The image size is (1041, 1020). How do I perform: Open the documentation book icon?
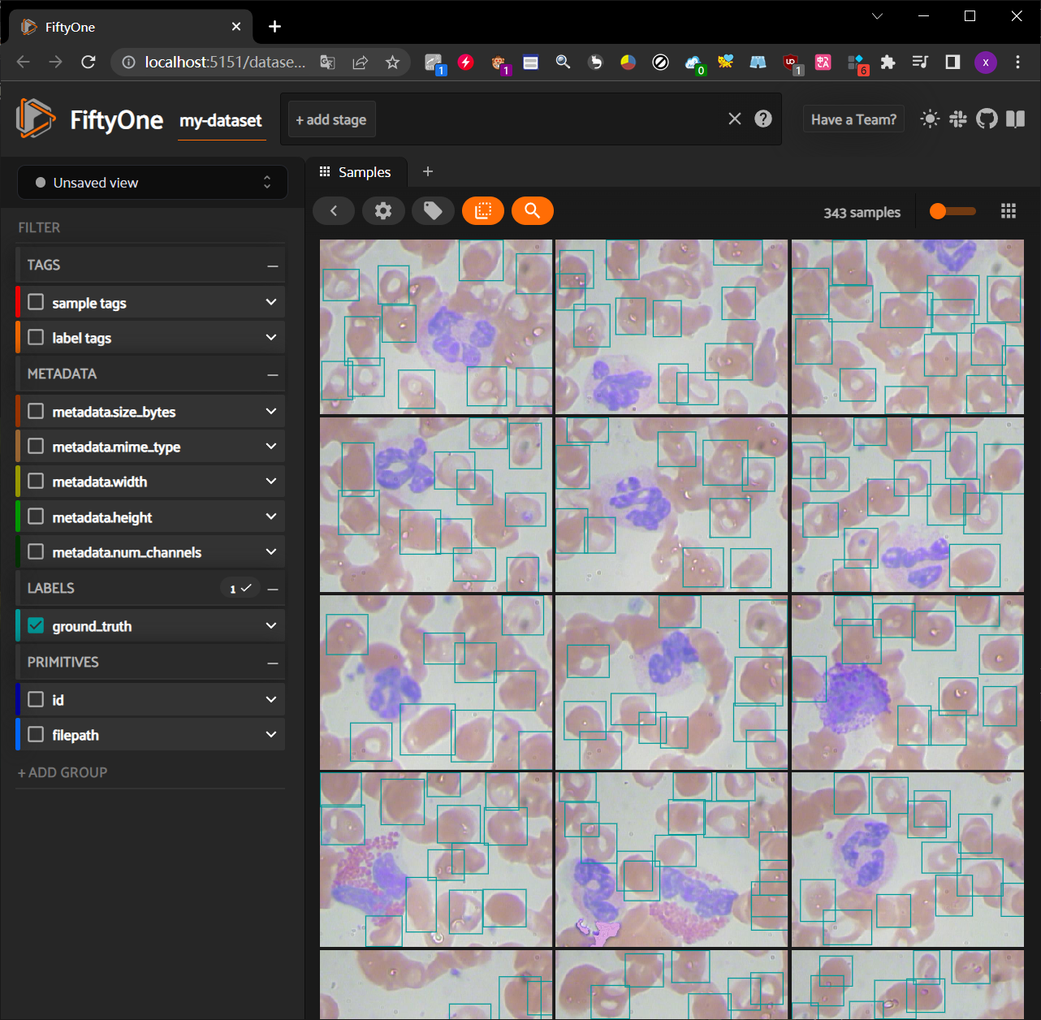(1015, 119)
